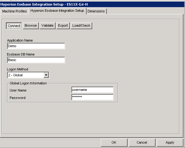The width and height of the screenshot is (185, 148).
Task: Select the Hyperion Essbase Integration Setup tab
Action: 57,11
